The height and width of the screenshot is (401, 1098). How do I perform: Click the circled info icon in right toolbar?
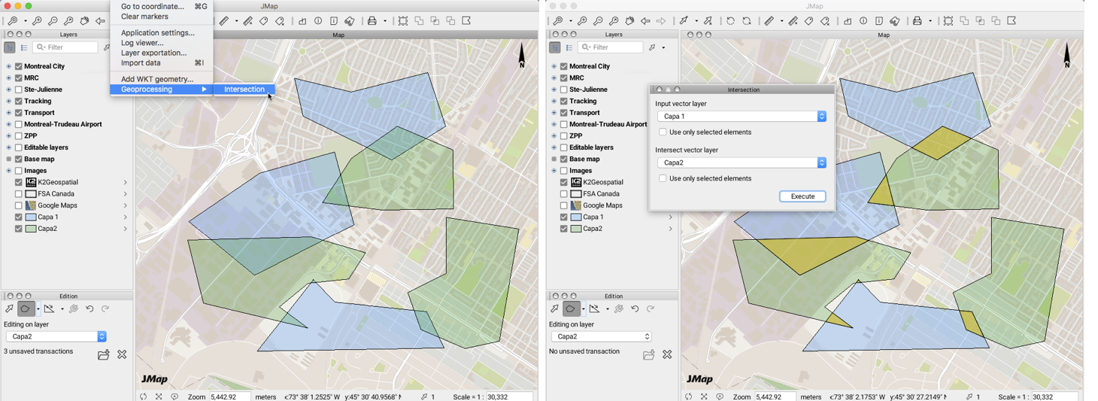[863, 21]
